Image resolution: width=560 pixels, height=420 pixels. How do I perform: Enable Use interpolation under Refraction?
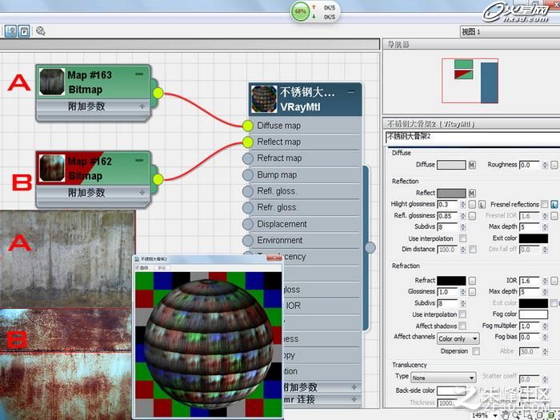462,314
